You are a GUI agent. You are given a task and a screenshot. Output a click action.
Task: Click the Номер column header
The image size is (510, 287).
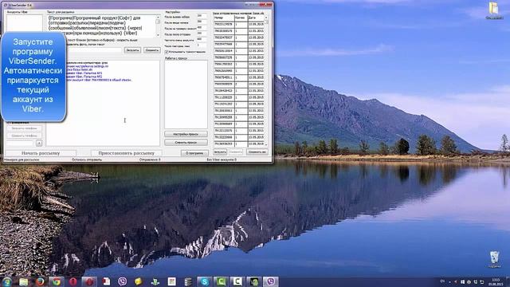pyautogui.click(x=224, y=18)
